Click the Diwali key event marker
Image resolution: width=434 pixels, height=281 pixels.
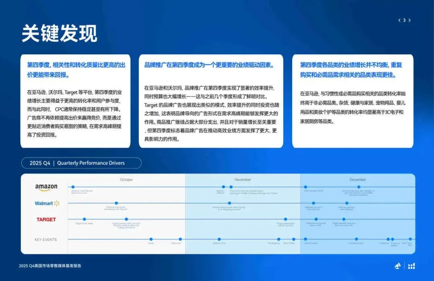click(x=151, y=240)
